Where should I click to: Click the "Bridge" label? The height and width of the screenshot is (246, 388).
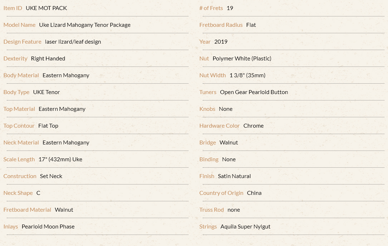click(208, 143)
